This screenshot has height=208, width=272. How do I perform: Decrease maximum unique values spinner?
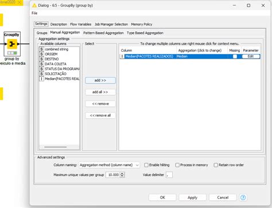point(122,176)
